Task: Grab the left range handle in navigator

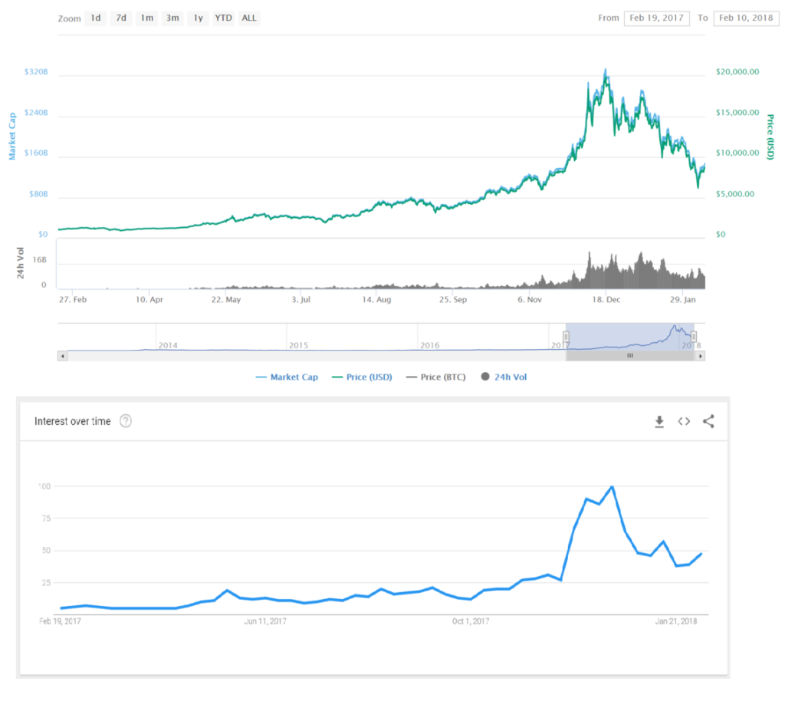Action: coord(566,337)
